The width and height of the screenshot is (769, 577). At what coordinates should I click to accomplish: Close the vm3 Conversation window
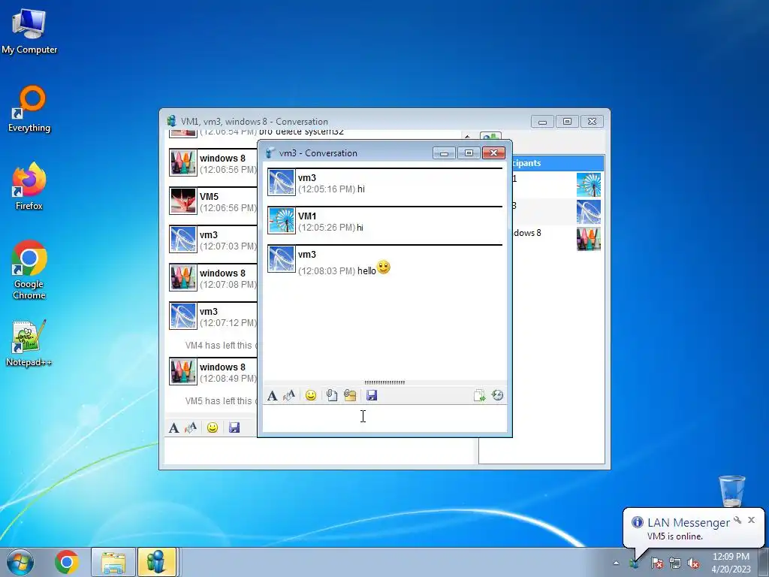tap(494, 153)
